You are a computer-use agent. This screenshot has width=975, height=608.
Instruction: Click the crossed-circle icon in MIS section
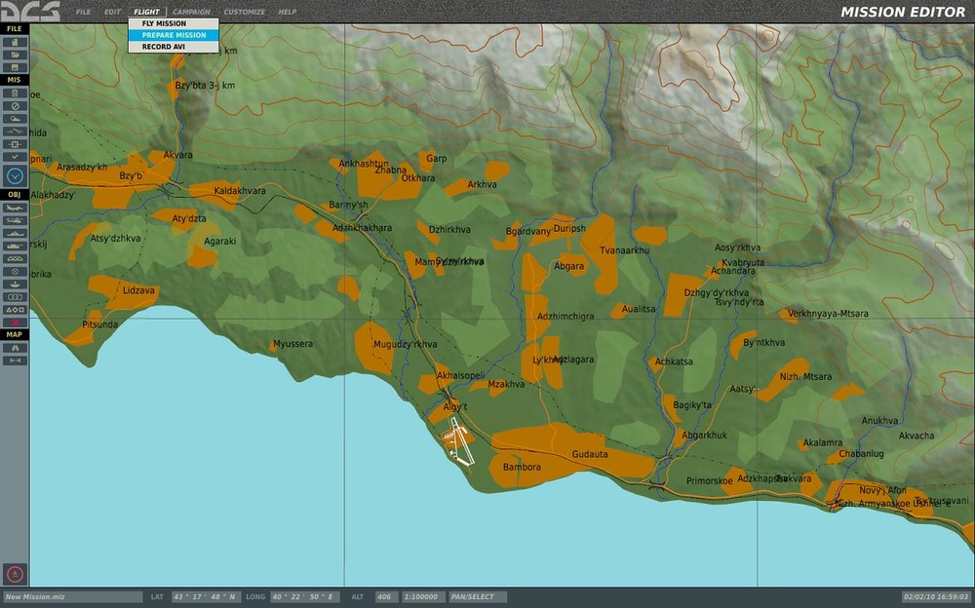pyautogui.click(x=15, y=106)
